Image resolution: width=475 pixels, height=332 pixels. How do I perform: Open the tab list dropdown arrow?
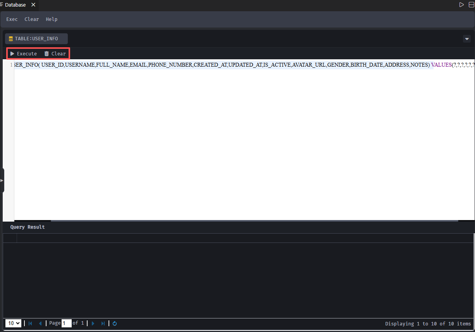[x=467, y=39]
